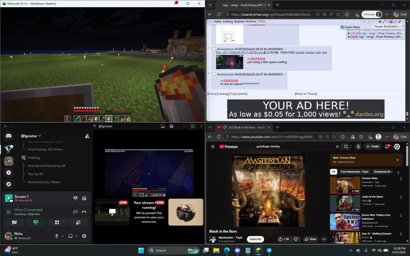
Task: Click 4chan header gallery image icon
Action: [391, 21]
